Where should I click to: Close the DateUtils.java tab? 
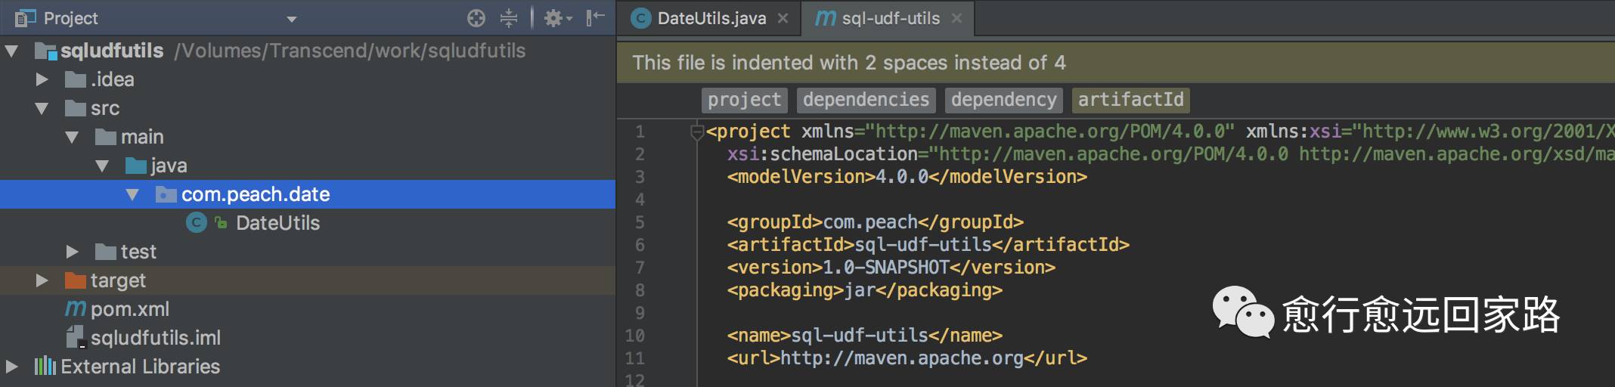coord(783,18)
